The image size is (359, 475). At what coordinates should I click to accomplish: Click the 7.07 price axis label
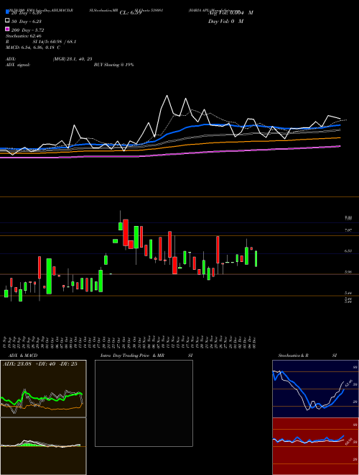(x=348, y=230)
